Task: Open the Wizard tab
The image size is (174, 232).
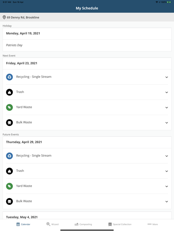Action: coord(52,224)
